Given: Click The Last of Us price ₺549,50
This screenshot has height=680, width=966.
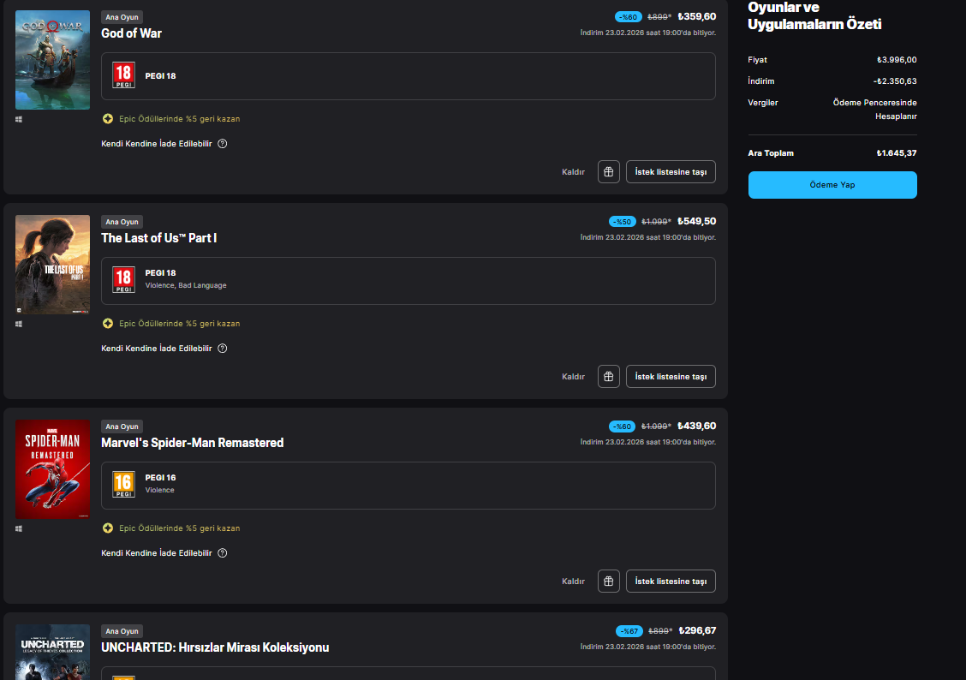Looking at the screenshot, I should click(x=697, y=221).
